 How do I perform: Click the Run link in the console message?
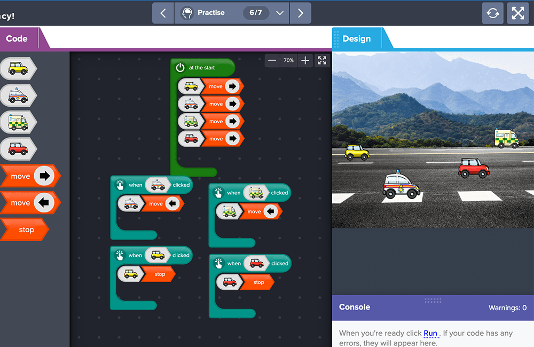point(430,333)
